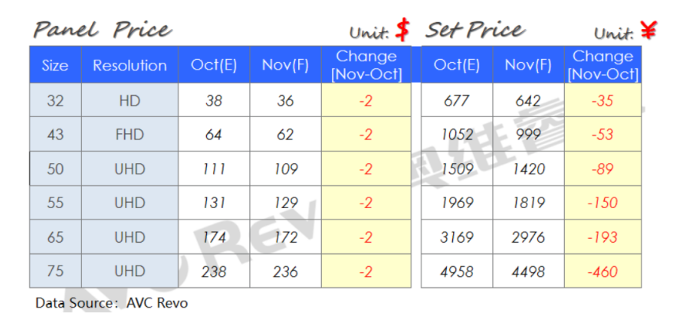Click the Data Source AVC Revo text
The image size is (686, 326).
[111, 303]
